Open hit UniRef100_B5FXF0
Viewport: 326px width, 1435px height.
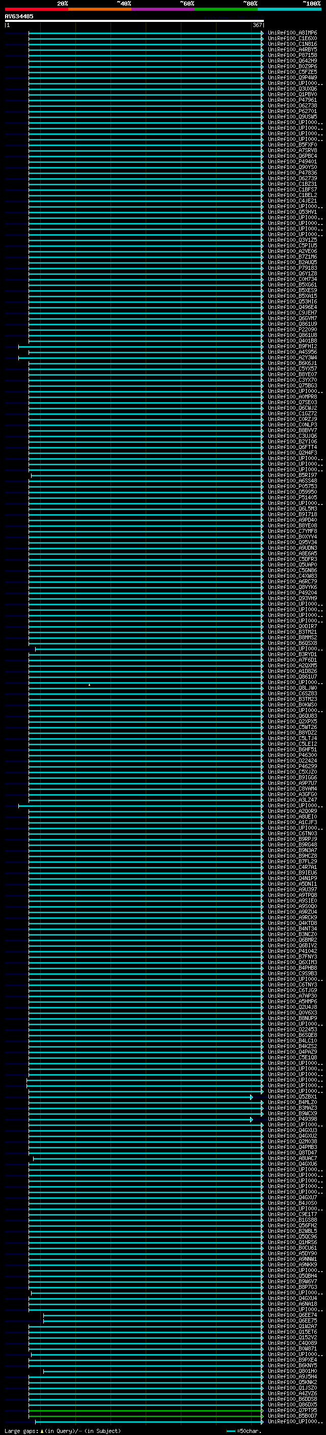tap(292, 145)
